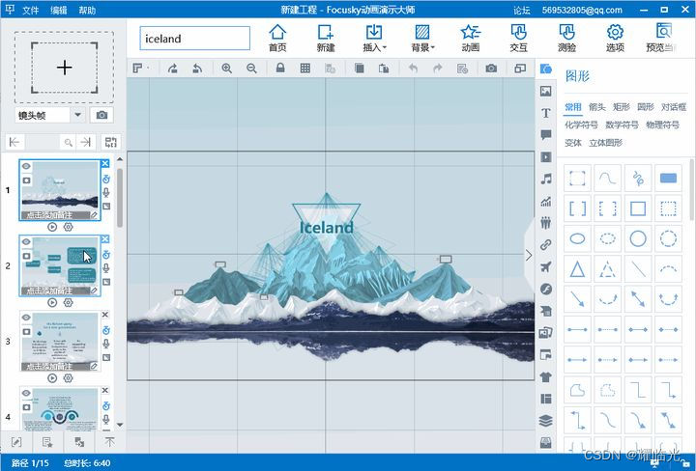The width and height of the screenshot is (696, 471).
Task: Switch to the 箭头 shapes tab
Action: click(x=597, y=107)
